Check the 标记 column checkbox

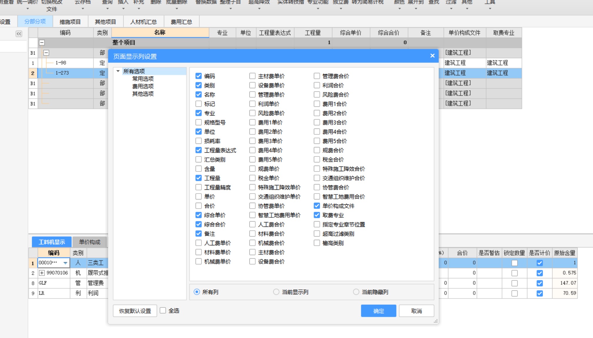pyautogui.click(x=199, y=104)
